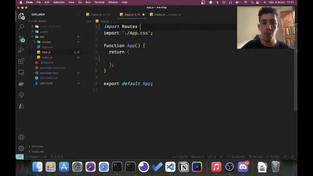Open the Search view in the activity bar

(x=22, y=27)
